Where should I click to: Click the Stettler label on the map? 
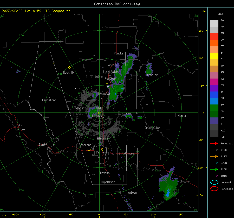(x=152, y=75)
